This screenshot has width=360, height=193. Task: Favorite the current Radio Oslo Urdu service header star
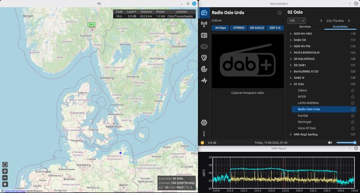point(280,13)
